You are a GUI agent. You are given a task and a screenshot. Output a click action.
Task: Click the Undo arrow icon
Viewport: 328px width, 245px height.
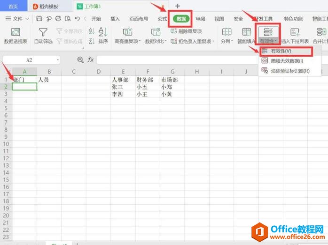(x=78, y=19)
